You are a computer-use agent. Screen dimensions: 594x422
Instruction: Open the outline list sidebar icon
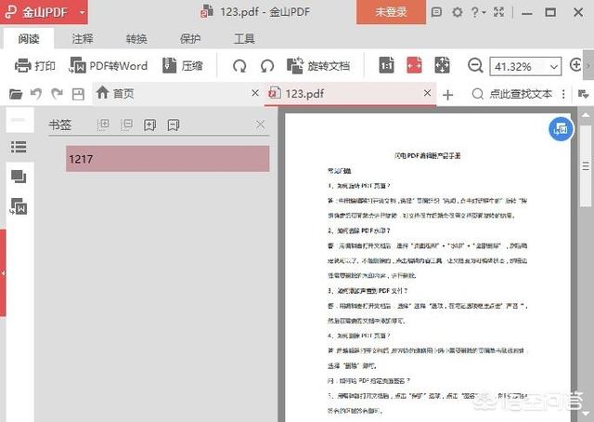[x=19, y=147]
